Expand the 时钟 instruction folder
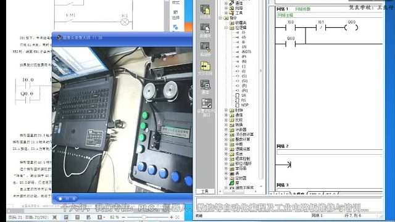 tap(226, 110)
